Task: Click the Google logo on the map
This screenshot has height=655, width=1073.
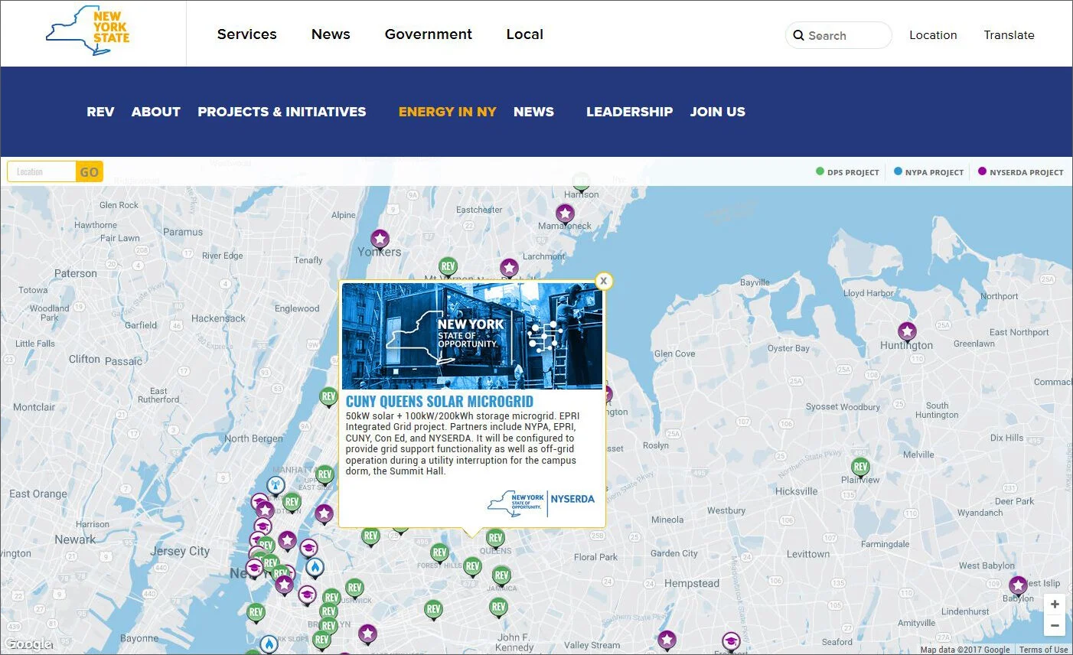Action: tap(28, 644)
